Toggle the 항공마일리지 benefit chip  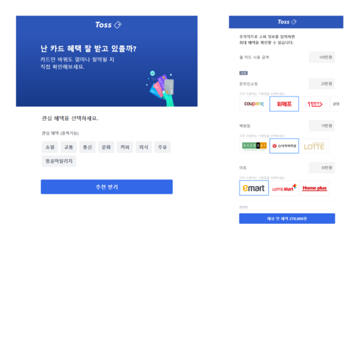click(x=59, y=161)
